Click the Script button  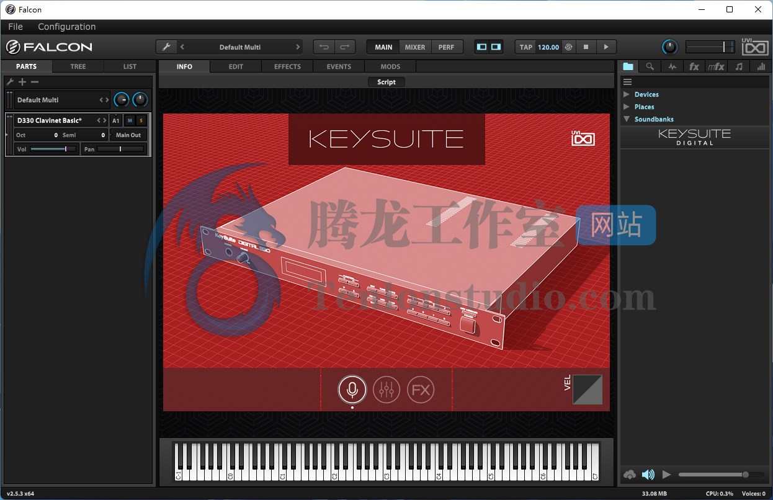pyautogui.click(x=386, y=82)
